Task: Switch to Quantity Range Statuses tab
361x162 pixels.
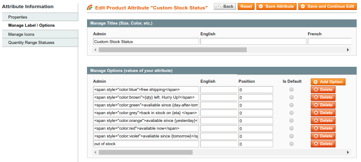Action: pyautogui.click(x=40, y=43)
